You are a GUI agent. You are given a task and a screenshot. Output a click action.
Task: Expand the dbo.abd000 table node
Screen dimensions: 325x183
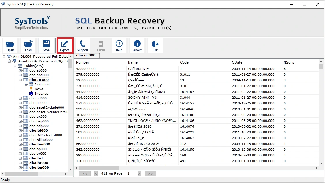coord(20,75)
